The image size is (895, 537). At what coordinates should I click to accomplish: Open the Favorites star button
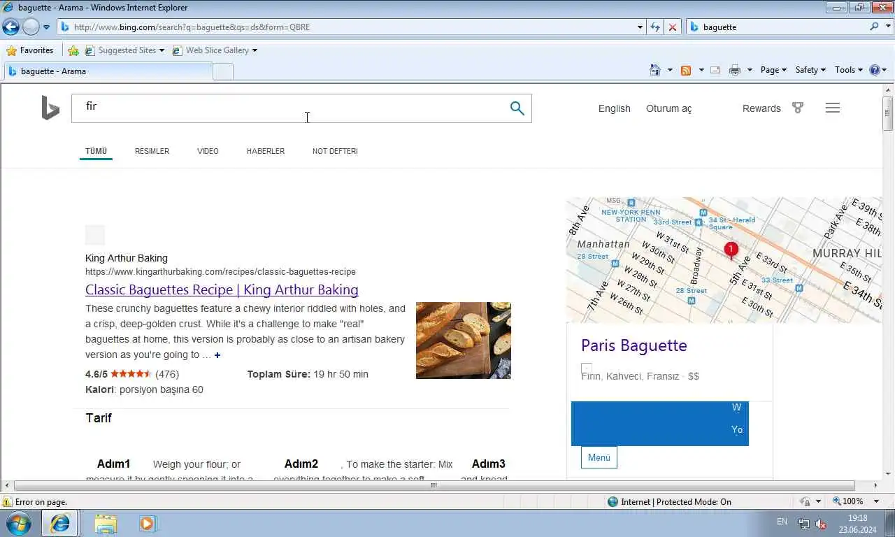pos(30,50)
